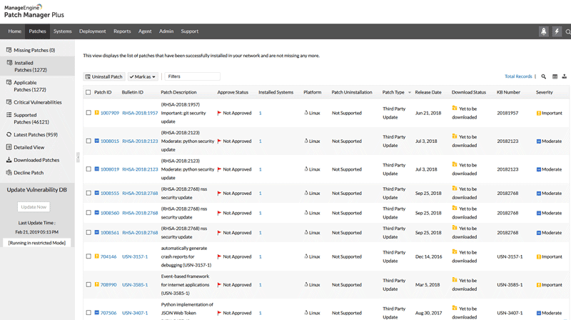Click the Not Approved flag for patch 1008555
571x320 pixels.
[219, 193]
